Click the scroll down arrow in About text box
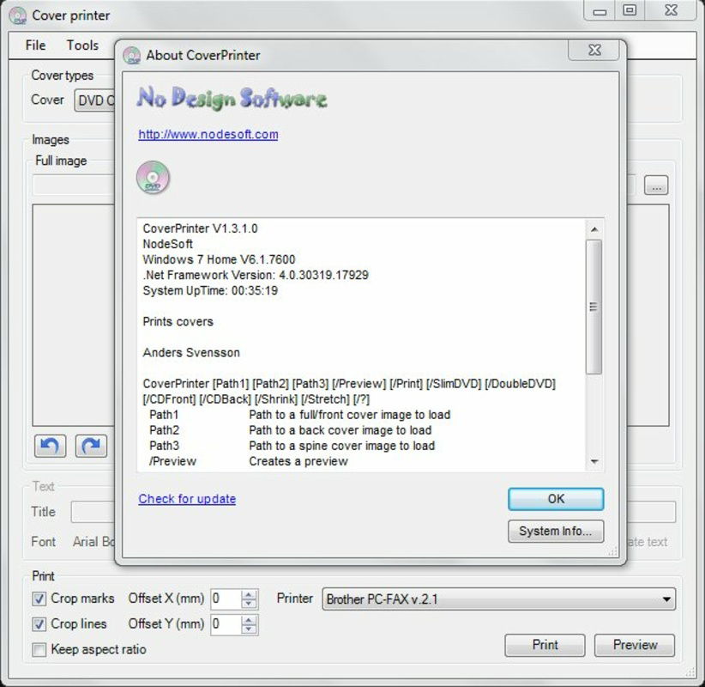The width and height of the screenshot is (705, 687). 594,461
